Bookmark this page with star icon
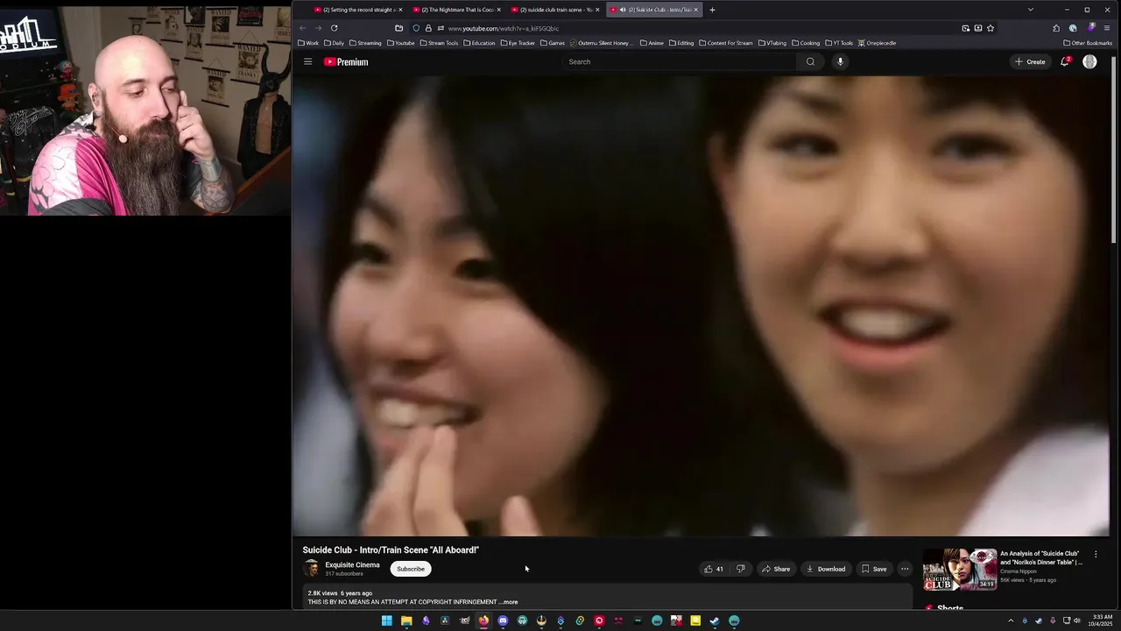This screenshot has width=1121, height=631. pos(991,28)
